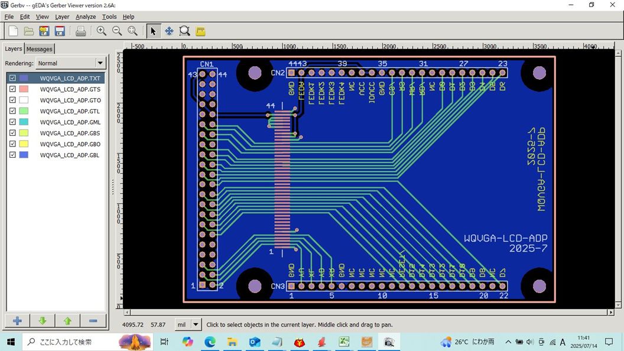Click the Print toolbar icon
The width and height of the screenshot is (624, 351).
[x=81, y=31]
